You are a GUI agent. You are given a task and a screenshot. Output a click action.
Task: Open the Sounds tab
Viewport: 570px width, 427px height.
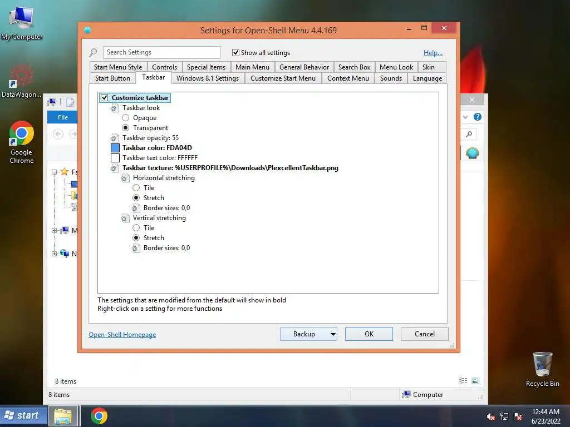point(391,78)
